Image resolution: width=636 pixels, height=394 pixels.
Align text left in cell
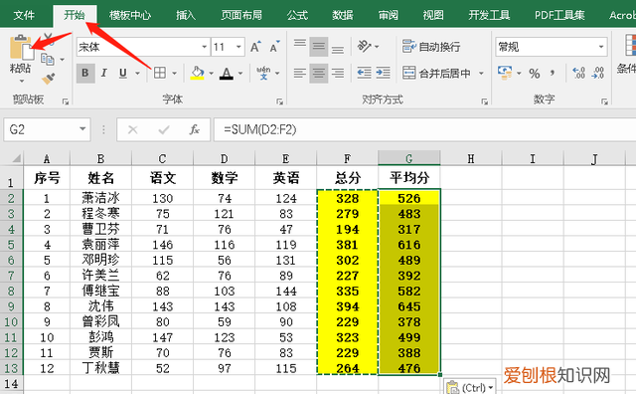tap(300, 73)
